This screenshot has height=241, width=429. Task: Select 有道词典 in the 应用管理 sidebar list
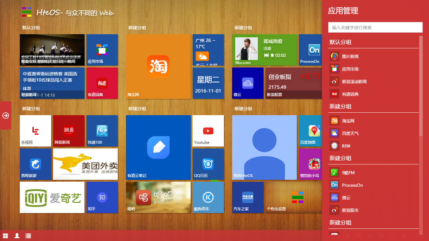pyautogui.click(x=349, y=94)
